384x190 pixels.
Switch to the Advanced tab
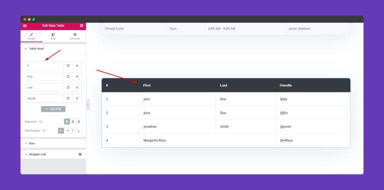[x=75, y=36]
